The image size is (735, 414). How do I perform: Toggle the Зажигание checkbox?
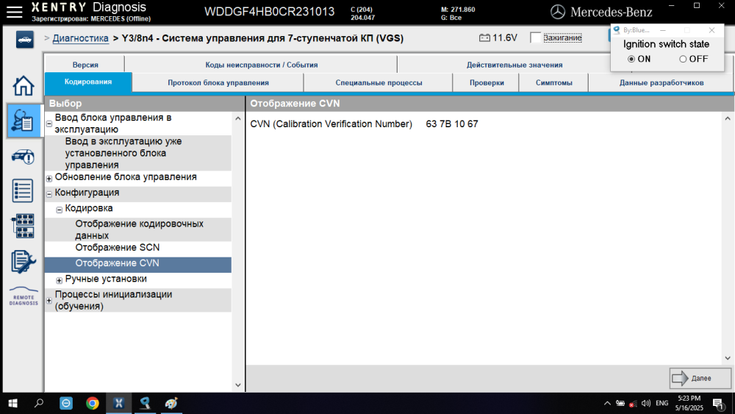coord(535,38)
